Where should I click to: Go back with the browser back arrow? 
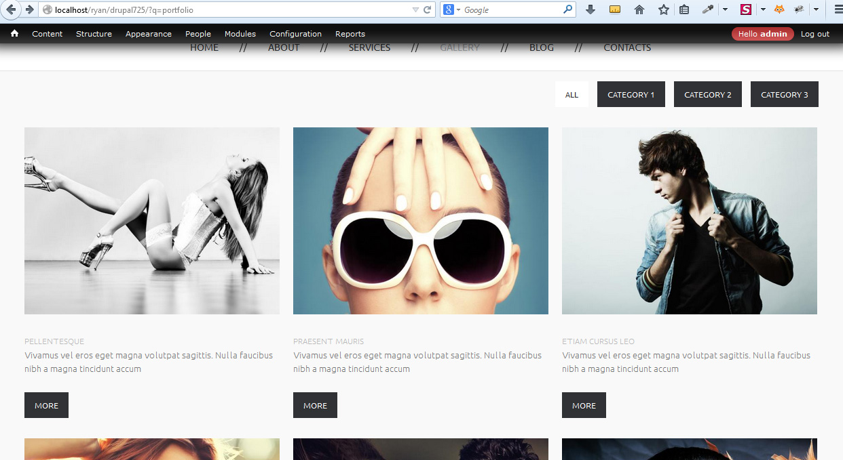(10, 9)
